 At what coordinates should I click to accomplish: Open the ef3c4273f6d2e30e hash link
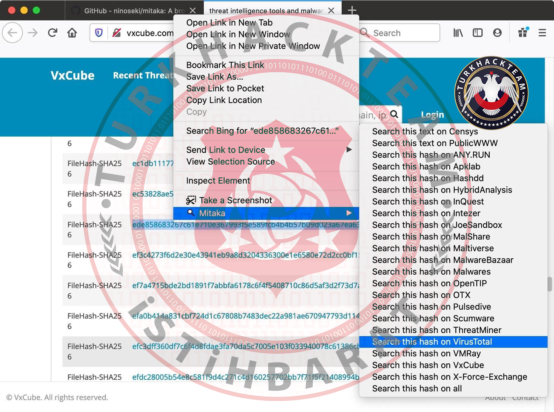246,255
